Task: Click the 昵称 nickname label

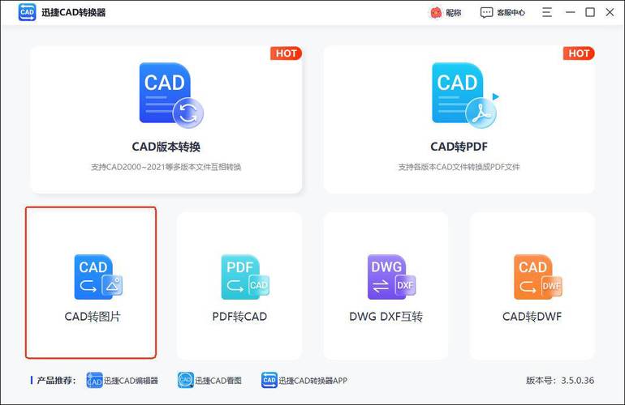Action: pyautogui.click(x=454, y=13)
